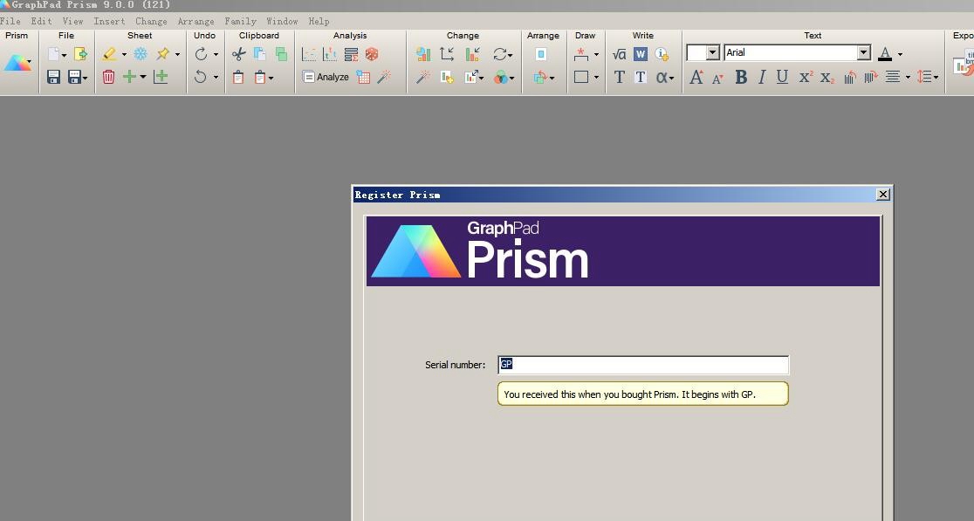This screenshot has width=974, height=521.
Task: Click the bar chart type icon in Change
Action: point(423,54)
